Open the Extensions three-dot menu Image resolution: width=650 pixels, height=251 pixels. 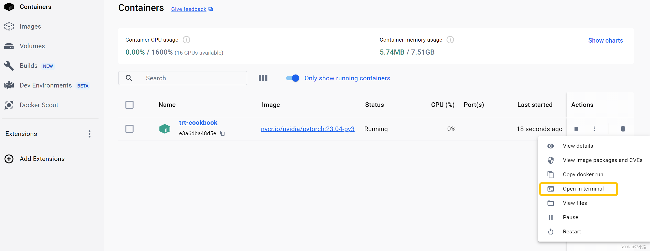click(x=89, y=134)
